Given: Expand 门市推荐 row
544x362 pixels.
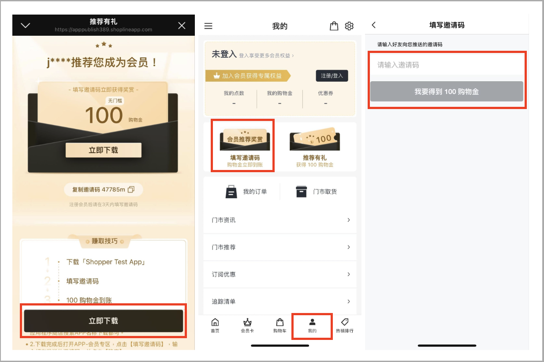Looking at the screenshot, I should 280,247.
